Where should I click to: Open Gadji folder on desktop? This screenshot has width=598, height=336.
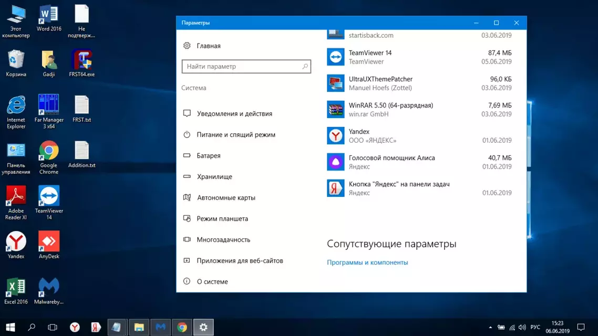[x=49, y=64]
